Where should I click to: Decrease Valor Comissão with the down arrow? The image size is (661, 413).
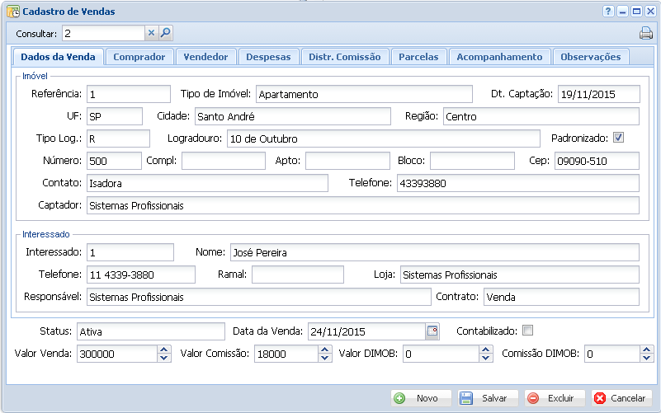[x=324, y=358]
